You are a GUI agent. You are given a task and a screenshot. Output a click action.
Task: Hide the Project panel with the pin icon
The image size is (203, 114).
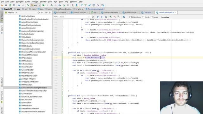point(50,13)
